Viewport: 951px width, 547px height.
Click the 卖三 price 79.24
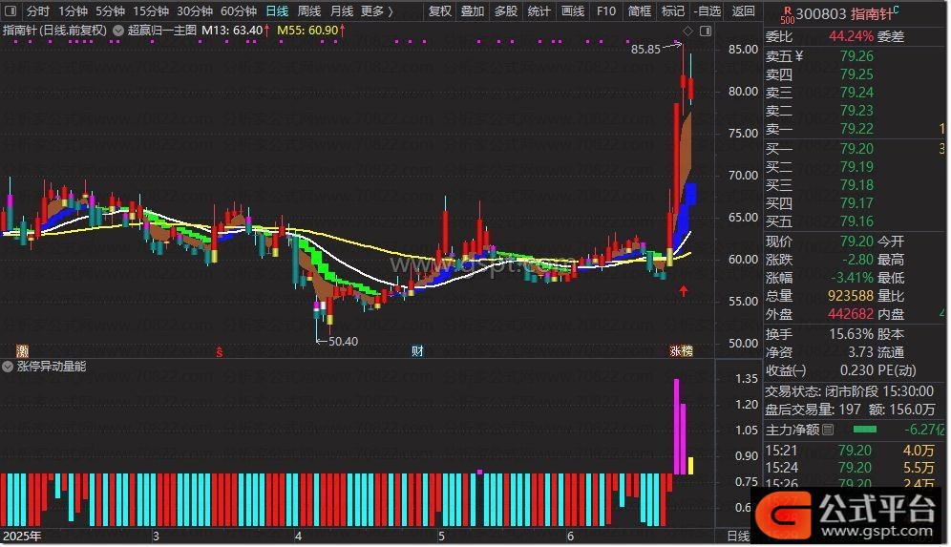[x=856, y=93]
